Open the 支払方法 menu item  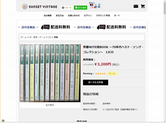click(60, 15)
